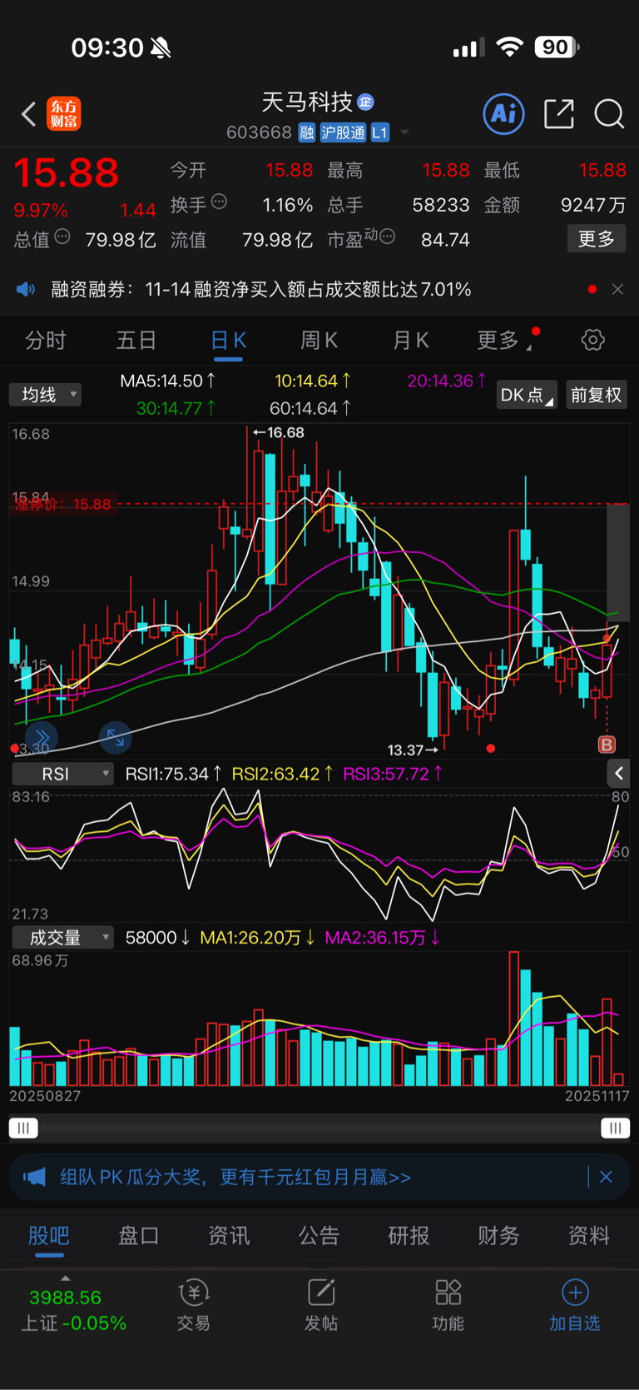Tap the 涨停价 15.88 limit-up label
The height and width of the screenshot is (1390, 639).
(63, 504)
